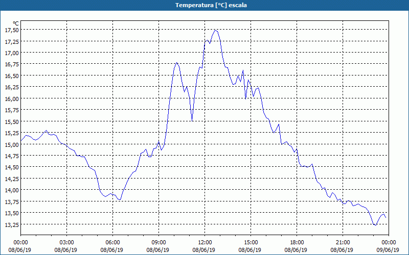
Task: Pick the 16,25 temperature label
Action: pyautogui.click(x=12, y=87)
